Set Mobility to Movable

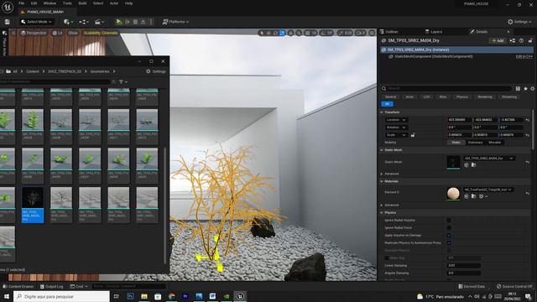tap(494, 143)
